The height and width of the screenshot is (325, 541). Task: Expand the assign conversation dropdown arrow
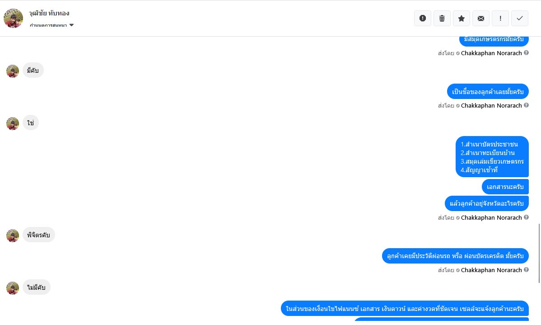[71, 25]
